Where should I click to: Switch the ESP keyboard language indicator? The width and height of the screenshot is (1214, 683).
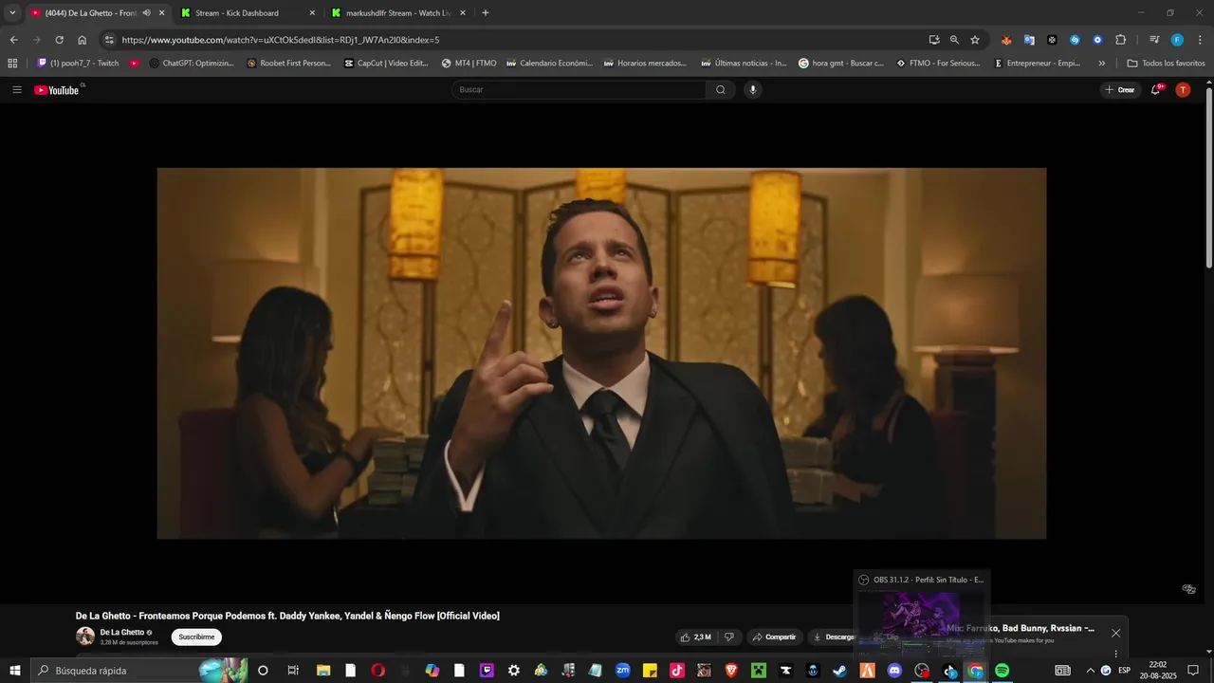point(1124,671)
